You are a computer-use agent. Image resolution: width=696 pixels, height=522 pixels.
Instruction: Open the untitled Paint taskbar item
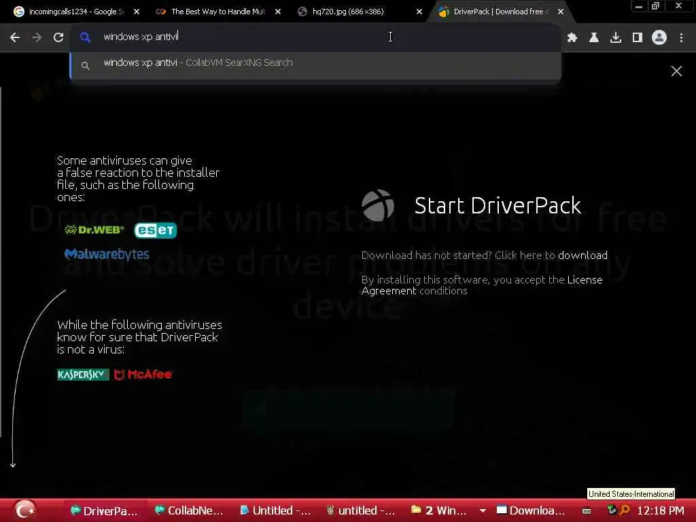pyautogui.click(x=361, y=511)
